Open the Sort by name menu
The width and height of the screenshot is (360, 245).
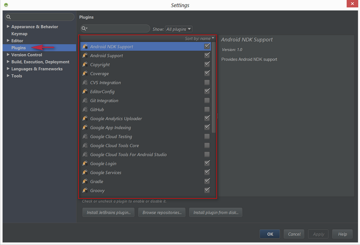click(x=200, y=39)
